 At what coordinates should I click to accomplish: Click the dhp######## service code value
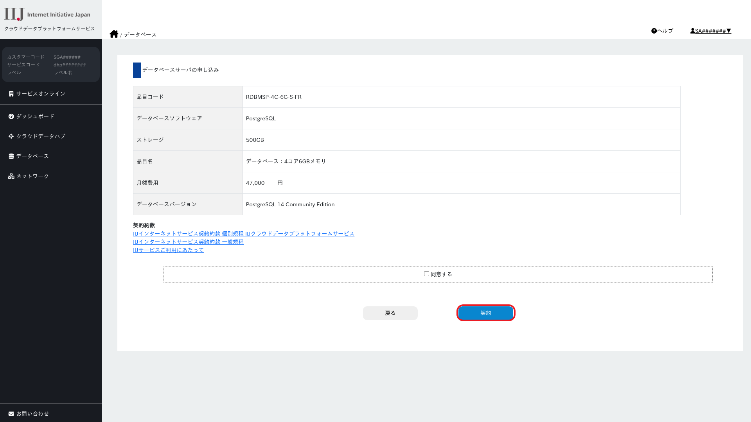coord(70,65)
